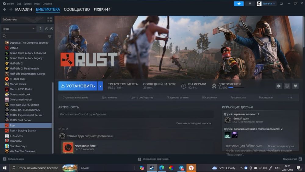This screenshot has height=172, width=305.
Task: Open the БИБЛИОТЕКА library tab
Action: [x=48, y=9]
